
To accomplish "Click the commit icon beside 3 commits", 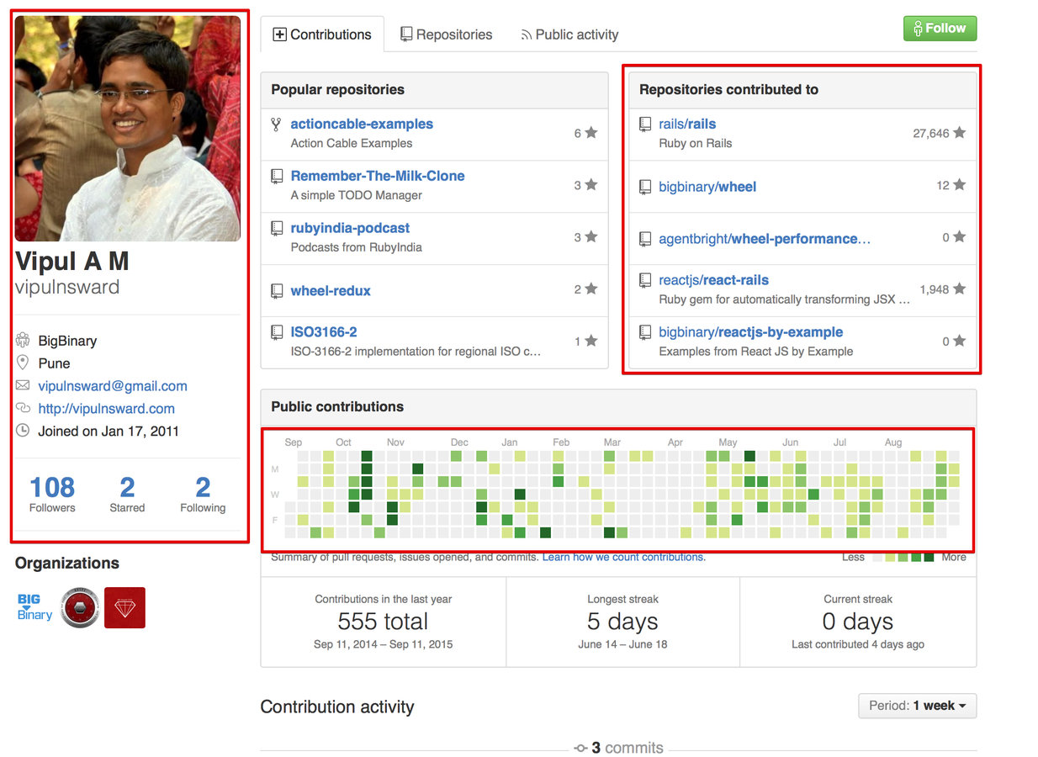I will pyautogui.click(x=580, y=748).
